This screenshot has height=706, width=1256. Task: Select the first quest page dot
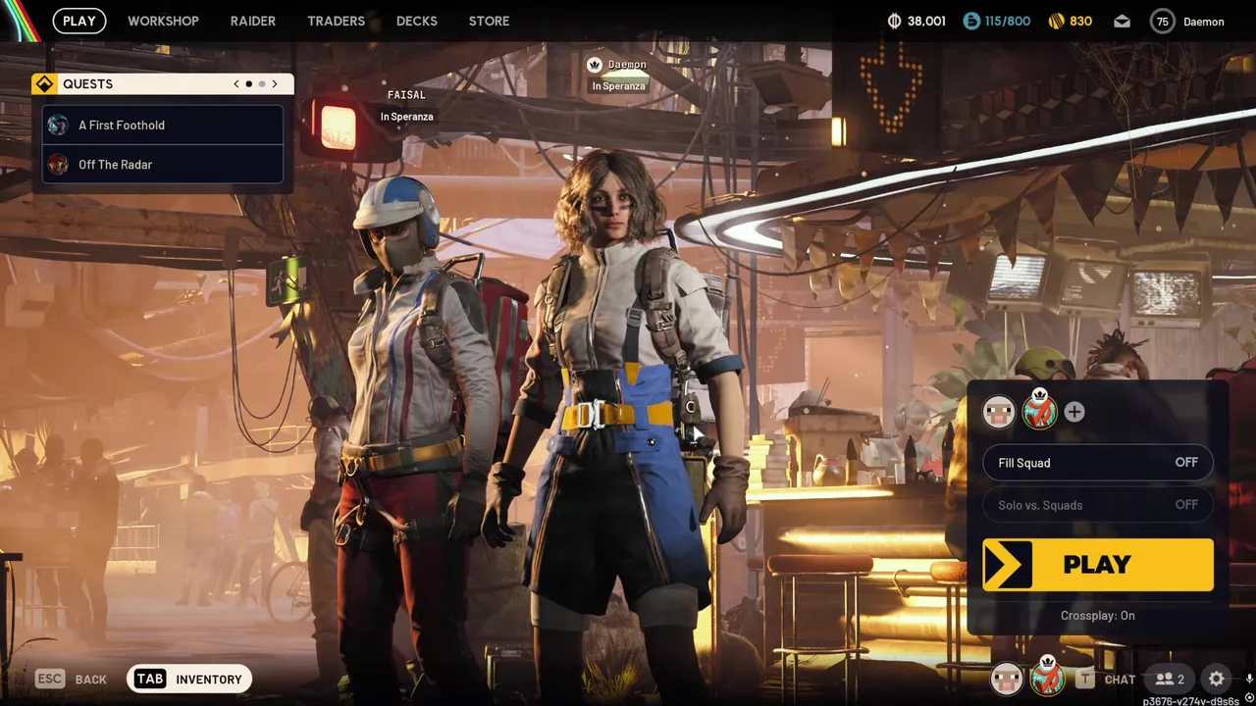(249, 84)
